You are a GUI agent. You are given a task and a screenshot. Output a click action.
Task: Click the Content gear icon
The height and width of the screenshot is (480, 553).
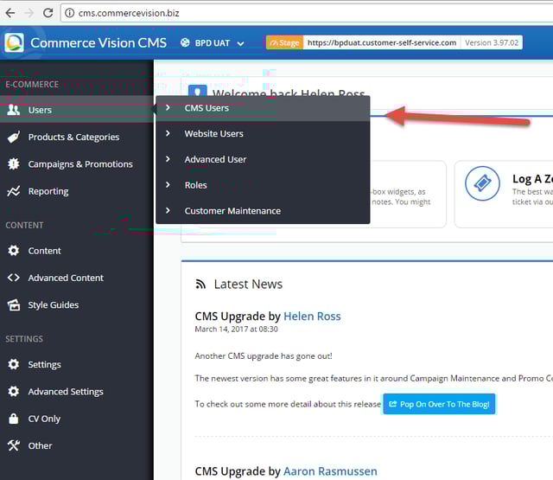point(14,251)
